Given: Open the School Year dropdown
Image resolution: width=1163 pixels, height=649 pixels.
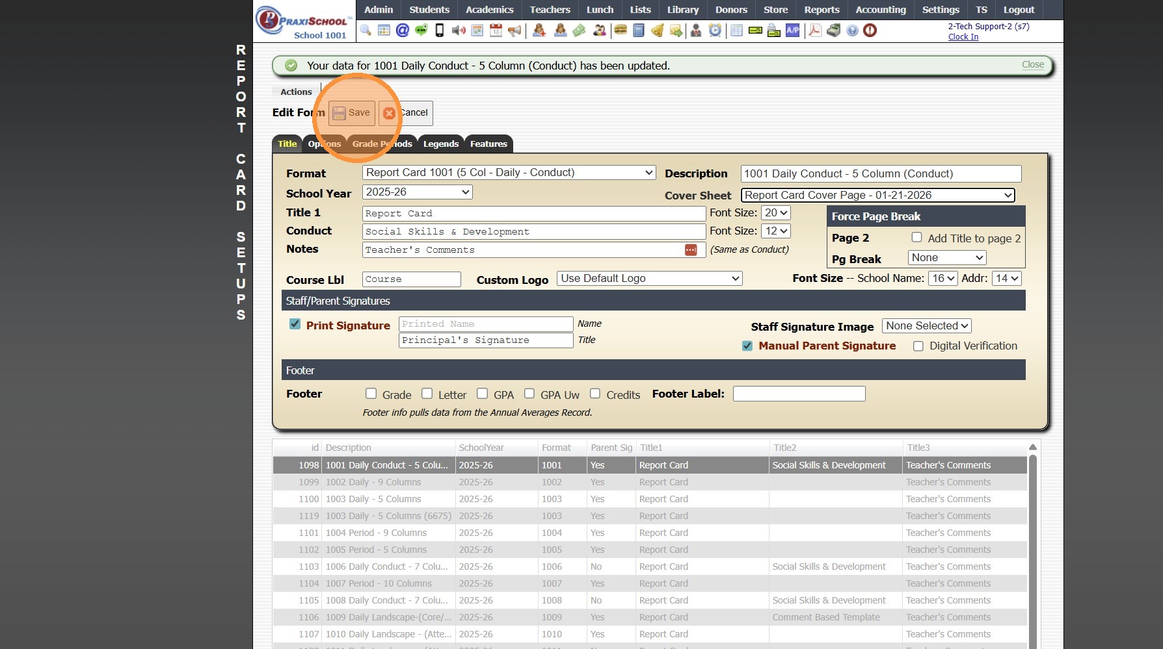Looking at the screenshot, I should pos(417,192).
